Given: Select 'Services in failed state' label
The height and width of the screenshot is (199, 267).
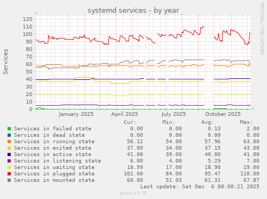Looking at the screenshot, I should [x=53, y=129].
